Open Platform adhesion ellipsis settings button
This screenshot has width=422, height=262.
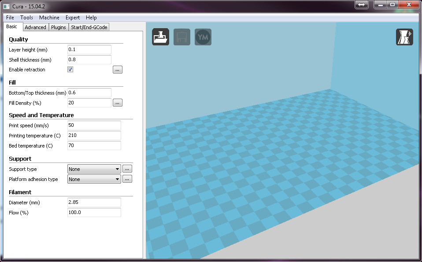coord(127,179)
